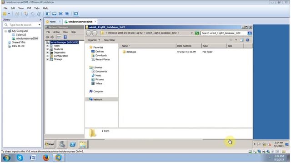Screen dimensions: 291x163
Task: Open the address bar history dropdown
Action: (192, 33)
